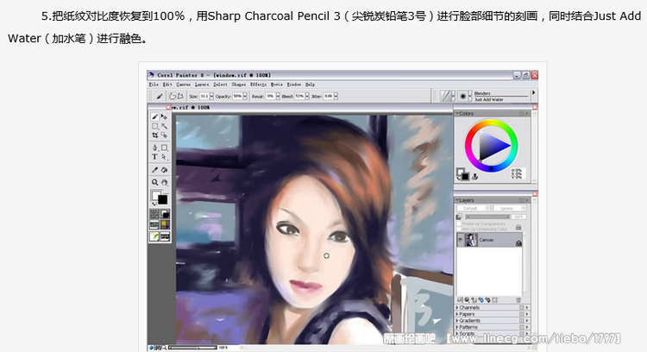Toggle Pick Up Underlying Color checkbox
The image size is (647, 352).
(459, 229)
